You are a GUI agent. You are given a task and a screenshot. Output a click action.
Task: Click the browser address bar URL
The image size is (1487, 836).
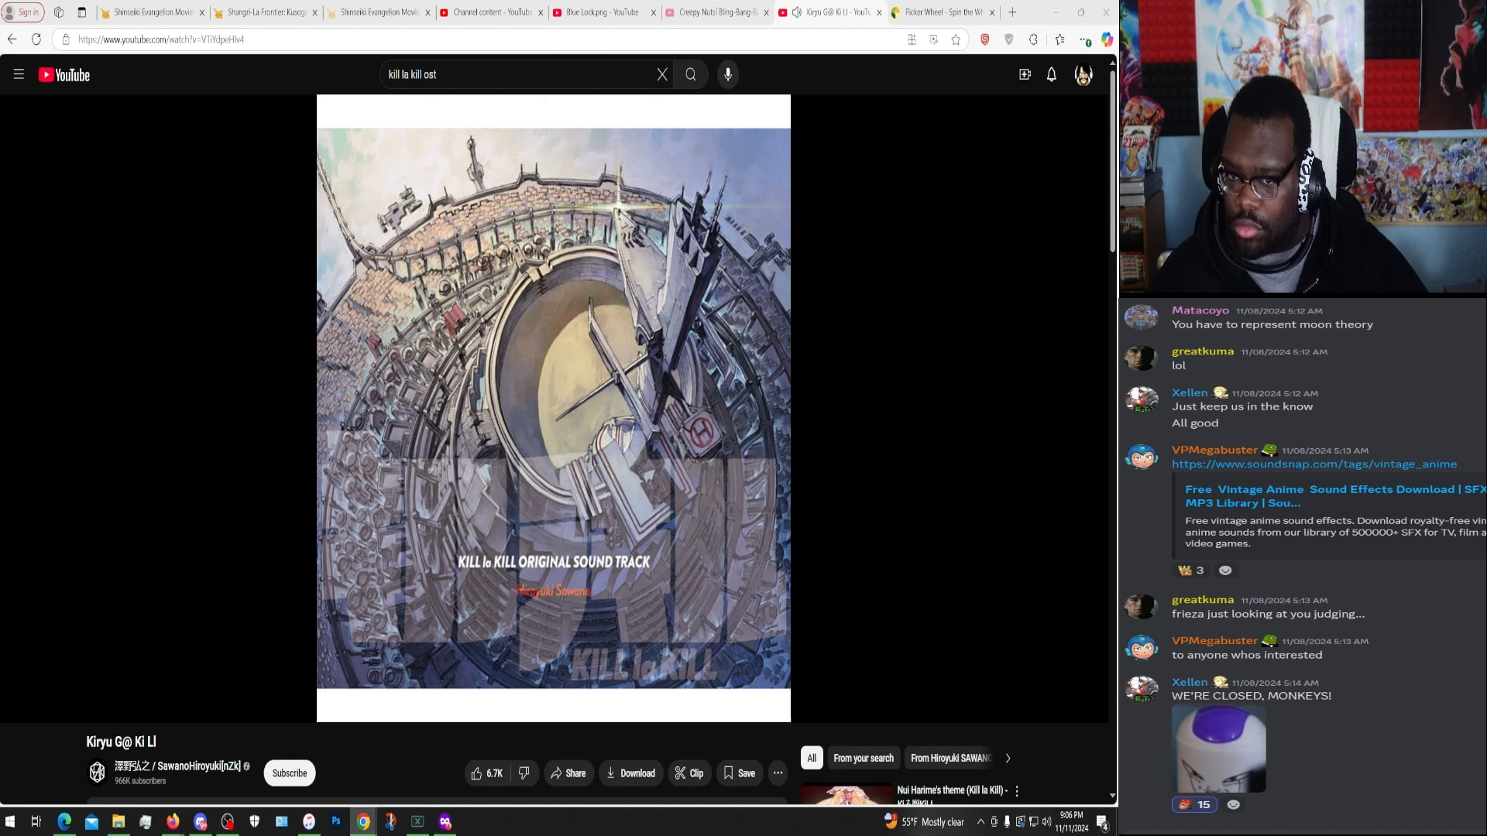coord(161,39)
